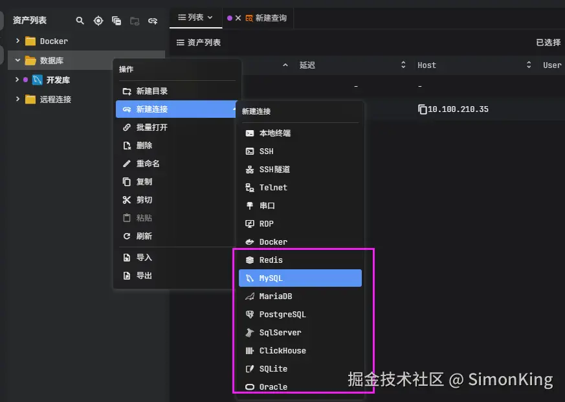The width and height of the screenshot is (565, 402).
Task: Choose 新建连接 in the context menu
Action: click(x=176, y=109)
